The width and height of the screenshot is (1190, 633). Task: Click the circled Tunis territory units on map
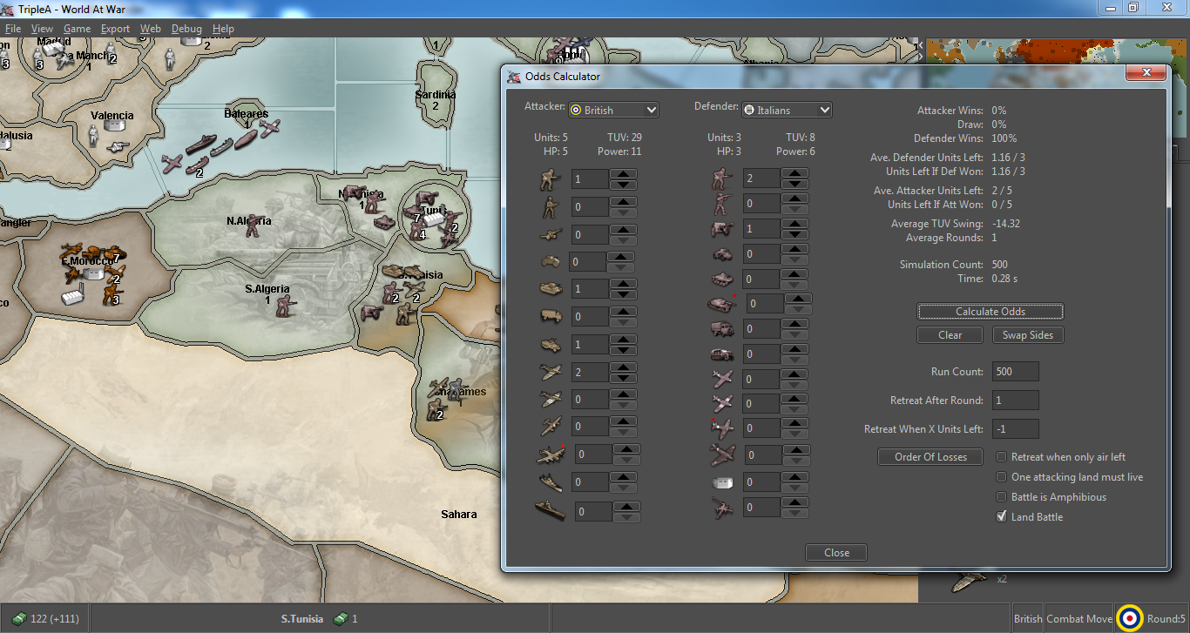[x=434, y=215]
